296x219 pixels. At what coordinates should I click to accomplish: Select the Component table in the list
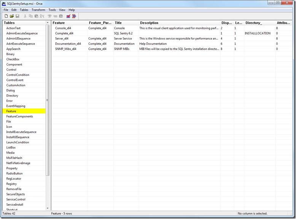point(14,65)
